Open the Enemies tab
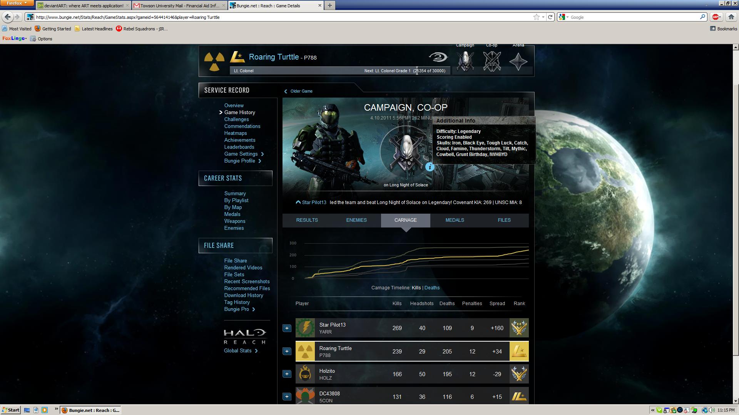This screenshot has width=739, height=415. coord(356,220)
